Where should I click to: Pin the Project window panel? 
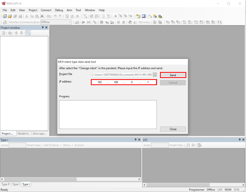pos(42,27)
